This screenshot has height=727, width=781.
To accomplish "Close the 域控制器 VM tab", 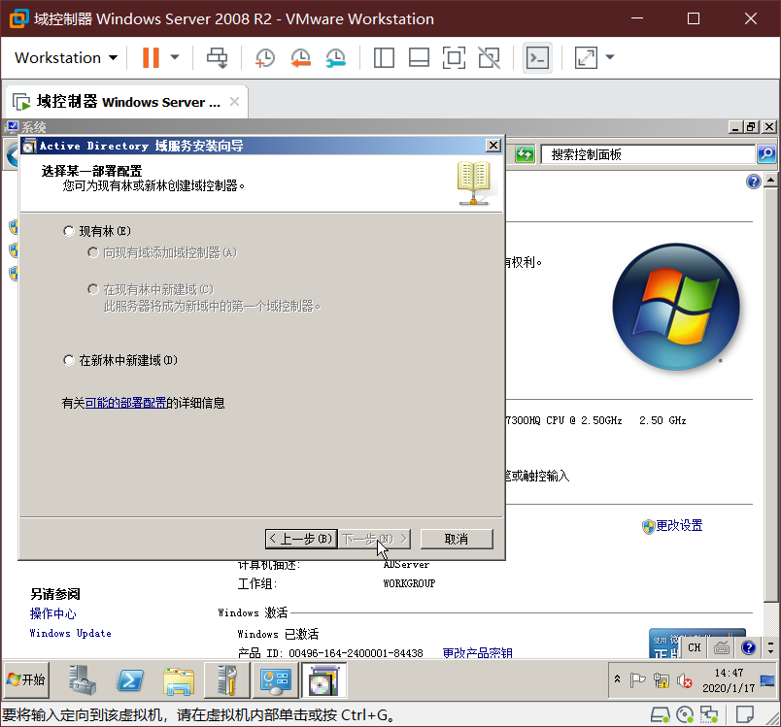I will pyautogui.click(x=235, y=102).
